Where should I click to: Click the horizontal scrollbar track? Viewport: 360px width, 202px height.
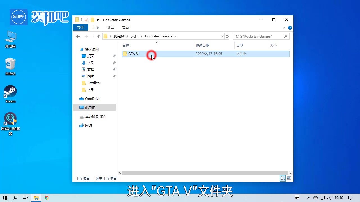click(205, 173)
